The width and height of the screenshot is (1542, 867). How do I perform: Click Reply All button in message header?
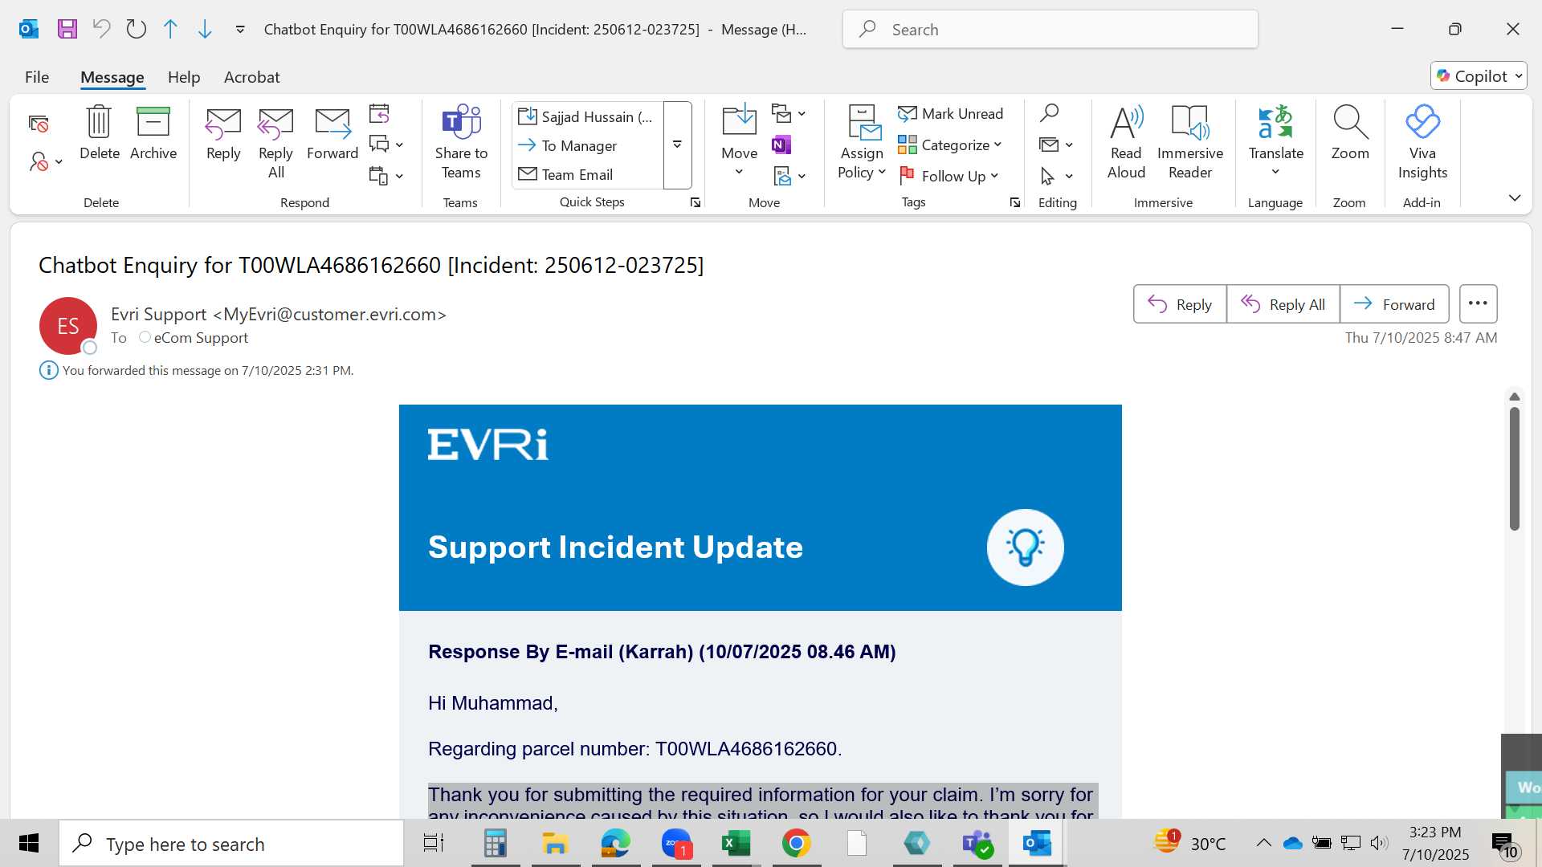click(x=1283, y=304)
